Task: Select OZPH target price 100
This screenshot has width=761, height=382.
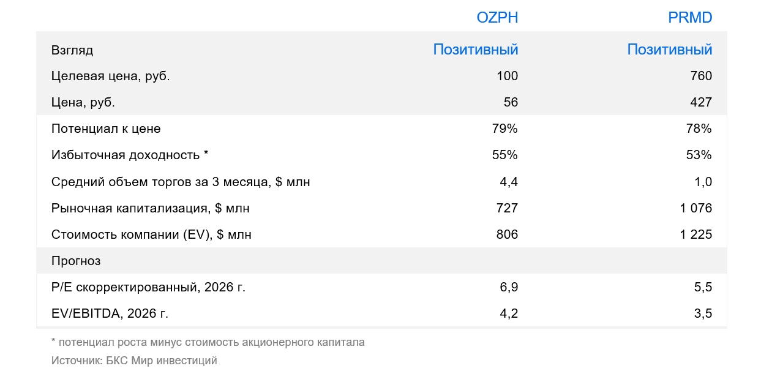Action: coord(508,76)
